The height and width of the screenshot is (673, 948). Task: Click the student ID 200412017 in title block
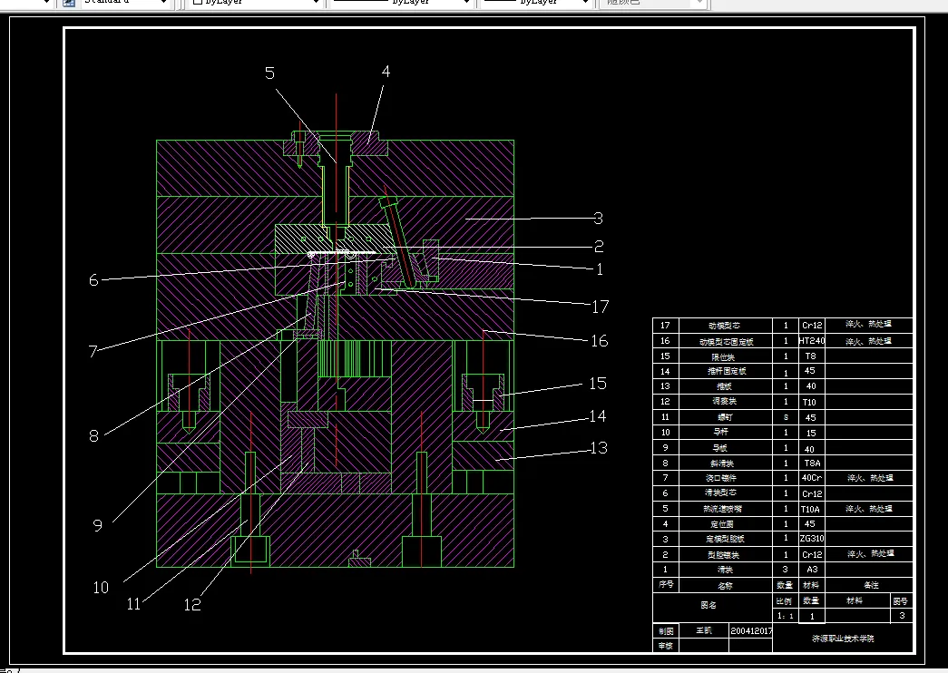(x=751, y=630)
